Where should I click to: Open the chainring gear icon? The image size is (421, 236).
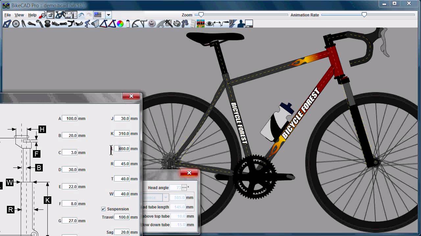pyautogui.click(x=160, y=24)
